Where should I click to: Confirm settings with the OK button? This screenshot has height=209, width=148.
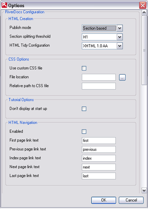click(104, 200)
